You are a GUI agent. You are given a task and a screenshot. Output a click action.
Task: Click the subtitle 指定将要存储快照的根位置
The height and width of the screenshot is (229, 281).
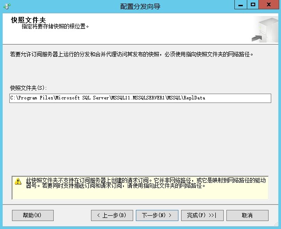pyautogui.click(x=55, y=27)
